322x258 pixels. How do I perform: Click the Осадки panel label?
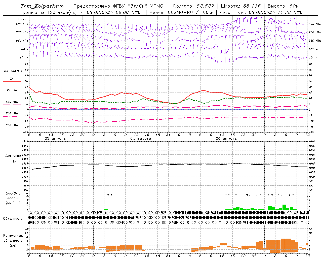coord(13,198)
